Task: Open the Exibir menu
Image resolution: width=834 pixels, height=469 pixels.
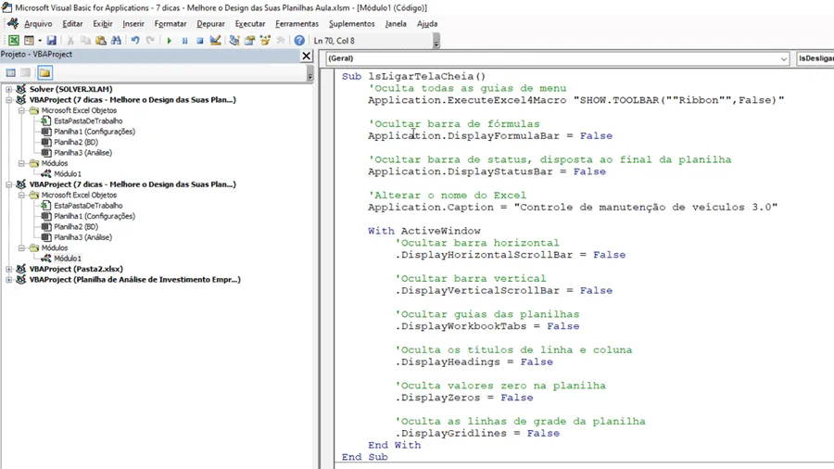Action: (x=103, y=24)
